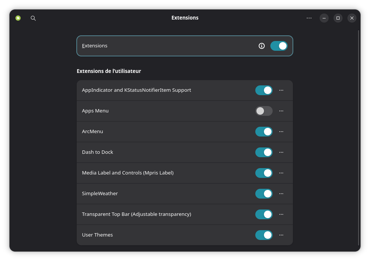370x261 pixels.
Task: Open options menu for Apps Menu
Action: 281,111
